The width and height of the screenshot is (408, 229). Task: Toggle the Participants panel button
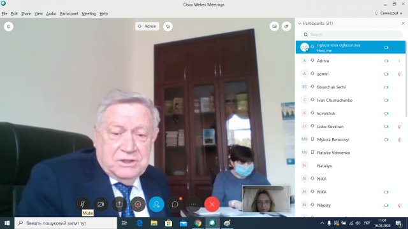coord(156,204)
